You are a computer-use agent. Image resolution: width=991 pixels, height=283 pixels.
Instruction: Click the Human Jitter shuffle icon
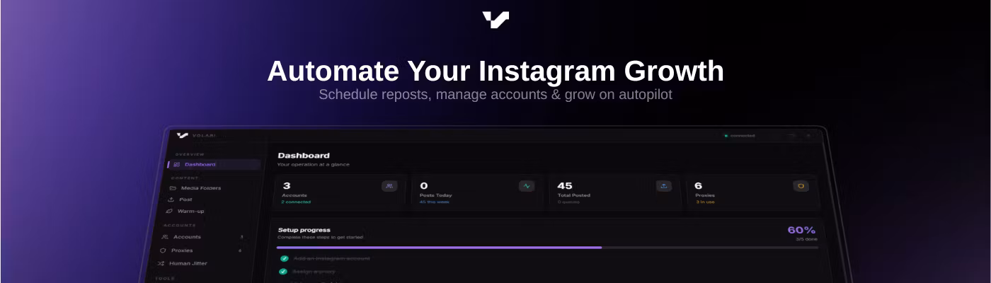click(161, 263)
